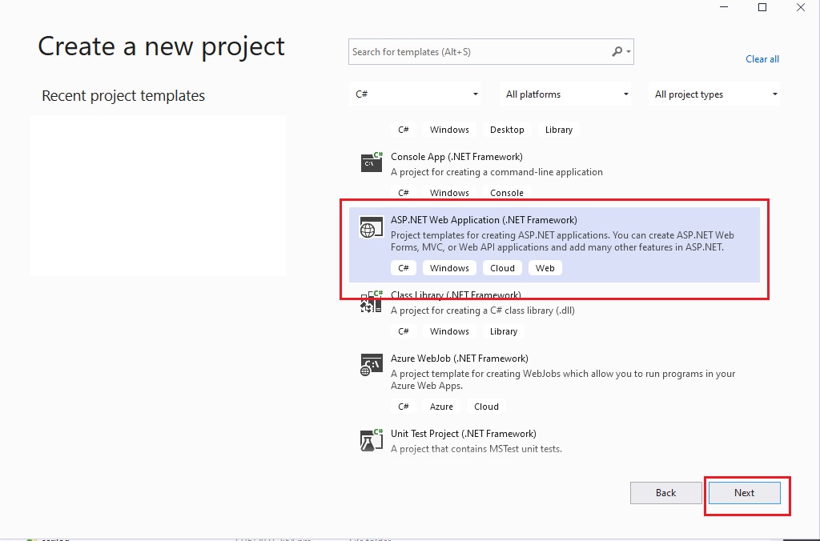
Task: Close the Create a new project dialog
Action: [801, 7]
